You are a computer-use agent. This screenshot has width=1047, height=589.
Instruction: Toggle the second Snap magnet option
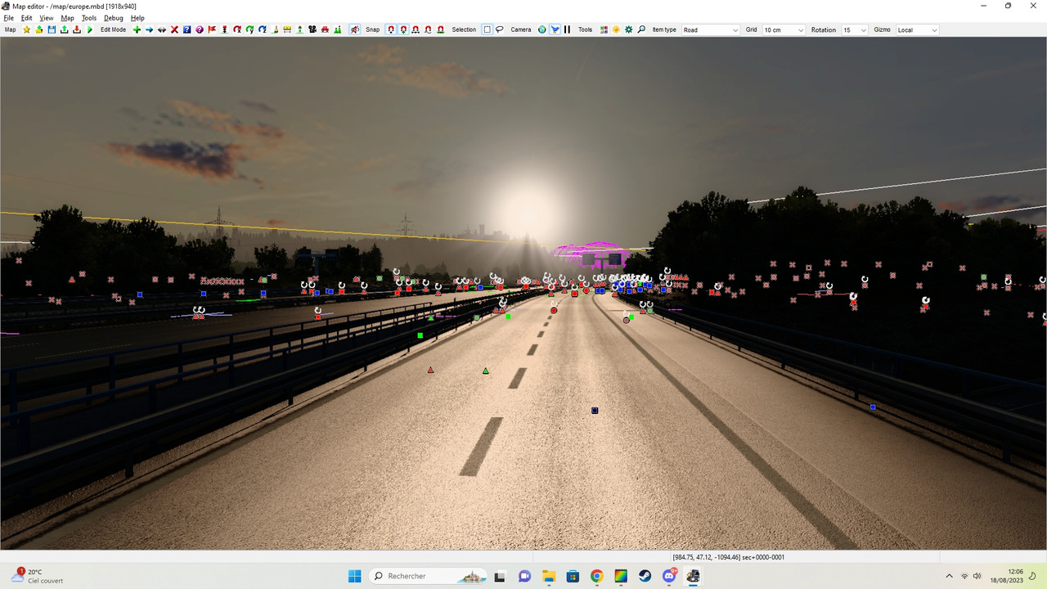click(x=403, y=29)
